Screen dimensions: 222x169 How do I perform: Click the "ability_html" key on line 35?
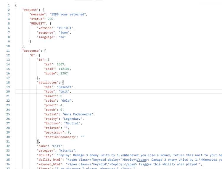click(49, 160)
